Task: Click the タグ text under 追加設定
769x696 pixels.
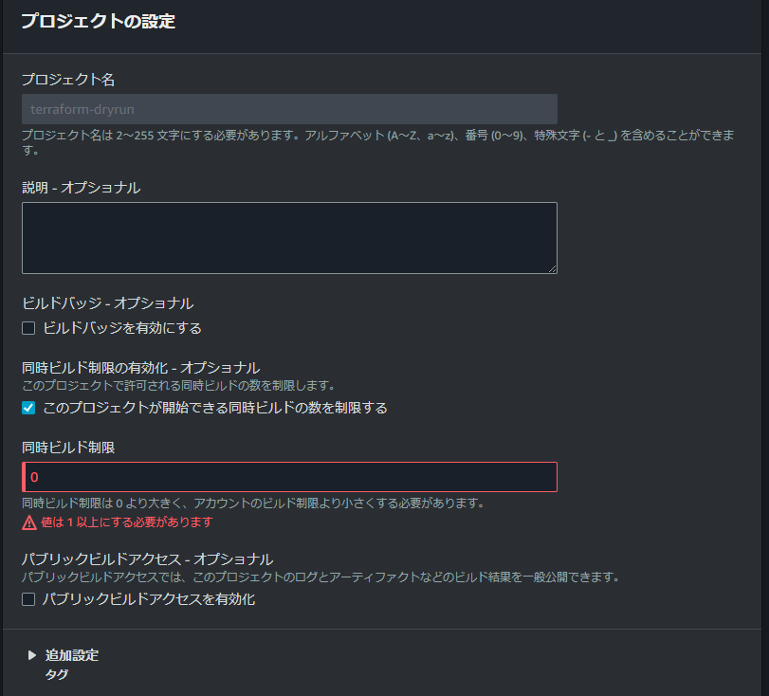Action: pyautogui.click(x=57, y=675)
